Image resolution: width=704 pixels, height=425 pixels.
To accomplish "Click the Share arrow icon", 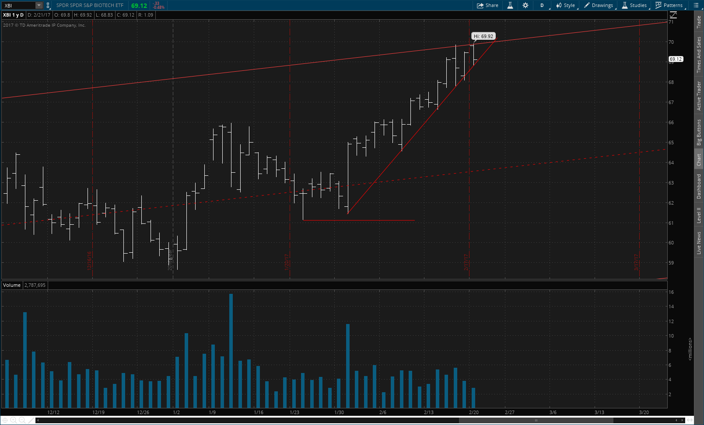I will coord(480,5).
